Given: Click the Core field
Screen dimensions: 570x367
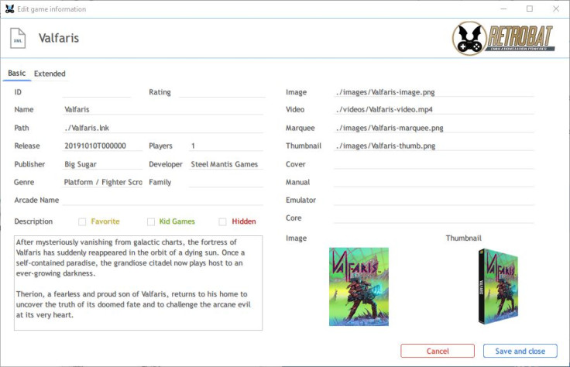Looking at the screenshot, I should coord(434,218).
